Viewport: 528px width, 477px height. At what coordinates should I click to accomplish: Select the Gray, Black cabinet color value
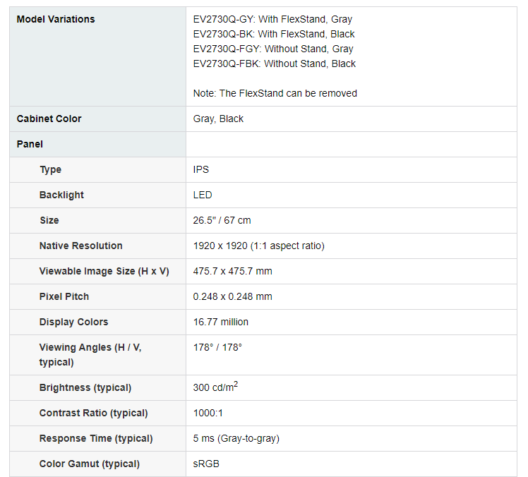218,119
